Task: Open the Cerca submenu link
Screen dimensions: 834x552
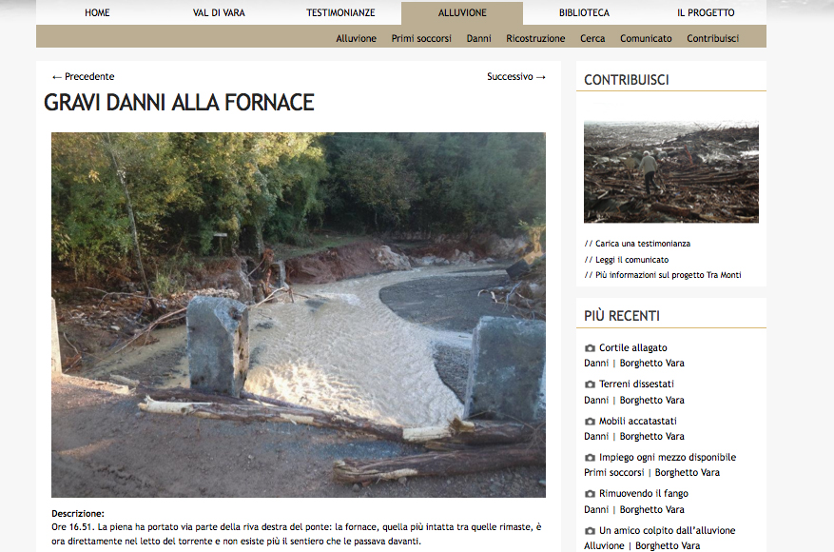Action: [592, 38]
